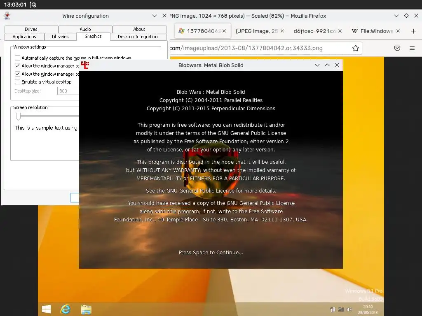Click the Wine configuration title bar icon
The image size is (422, 316).
pyautogui.click(x=7, y=16)
